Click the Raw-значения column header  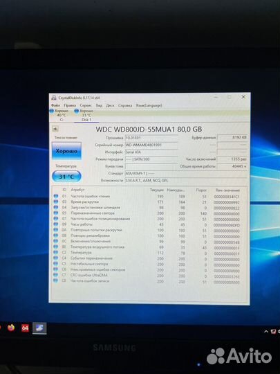(227, 190)
